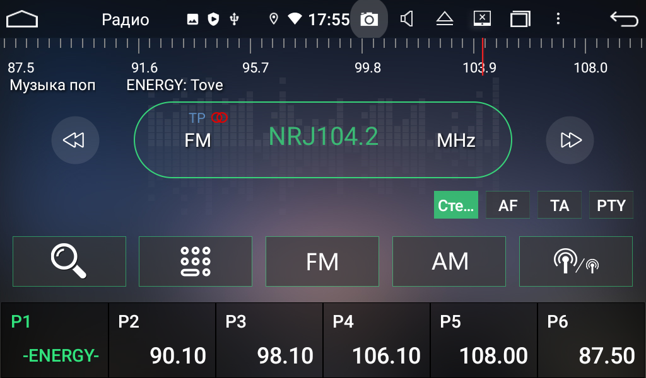
Task: Tap the Радио app title
Action: click(x=126, y=20)
